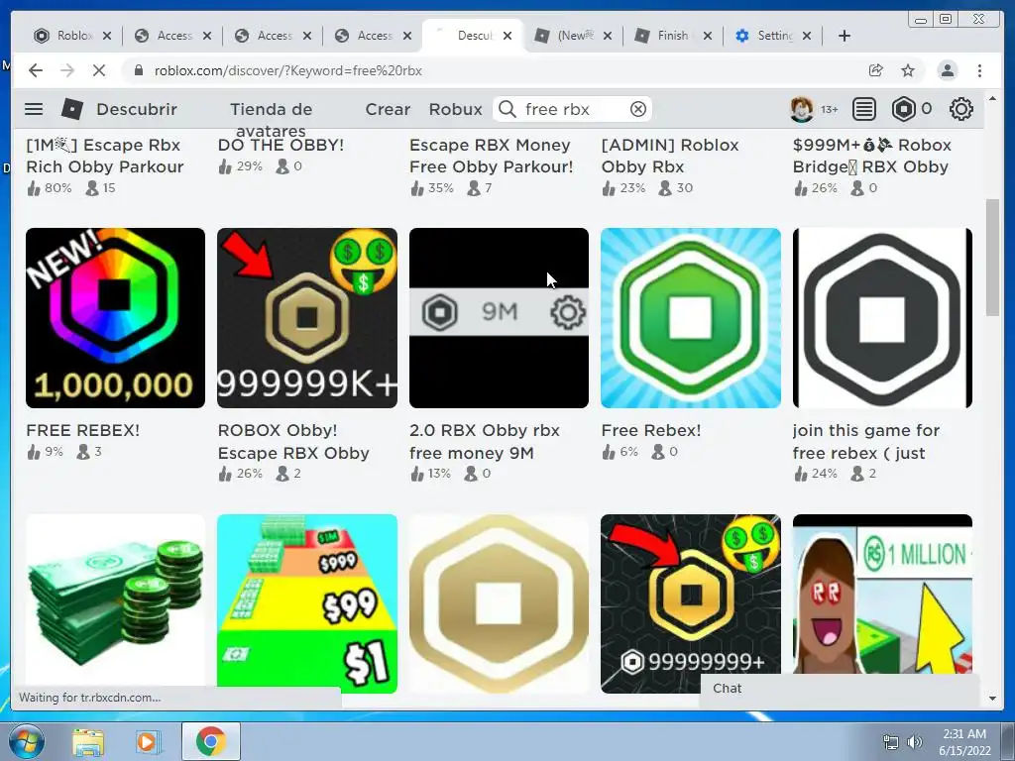The image size is (1015, 761).
Task: Click the search magnifier icon
Action: 507,109
